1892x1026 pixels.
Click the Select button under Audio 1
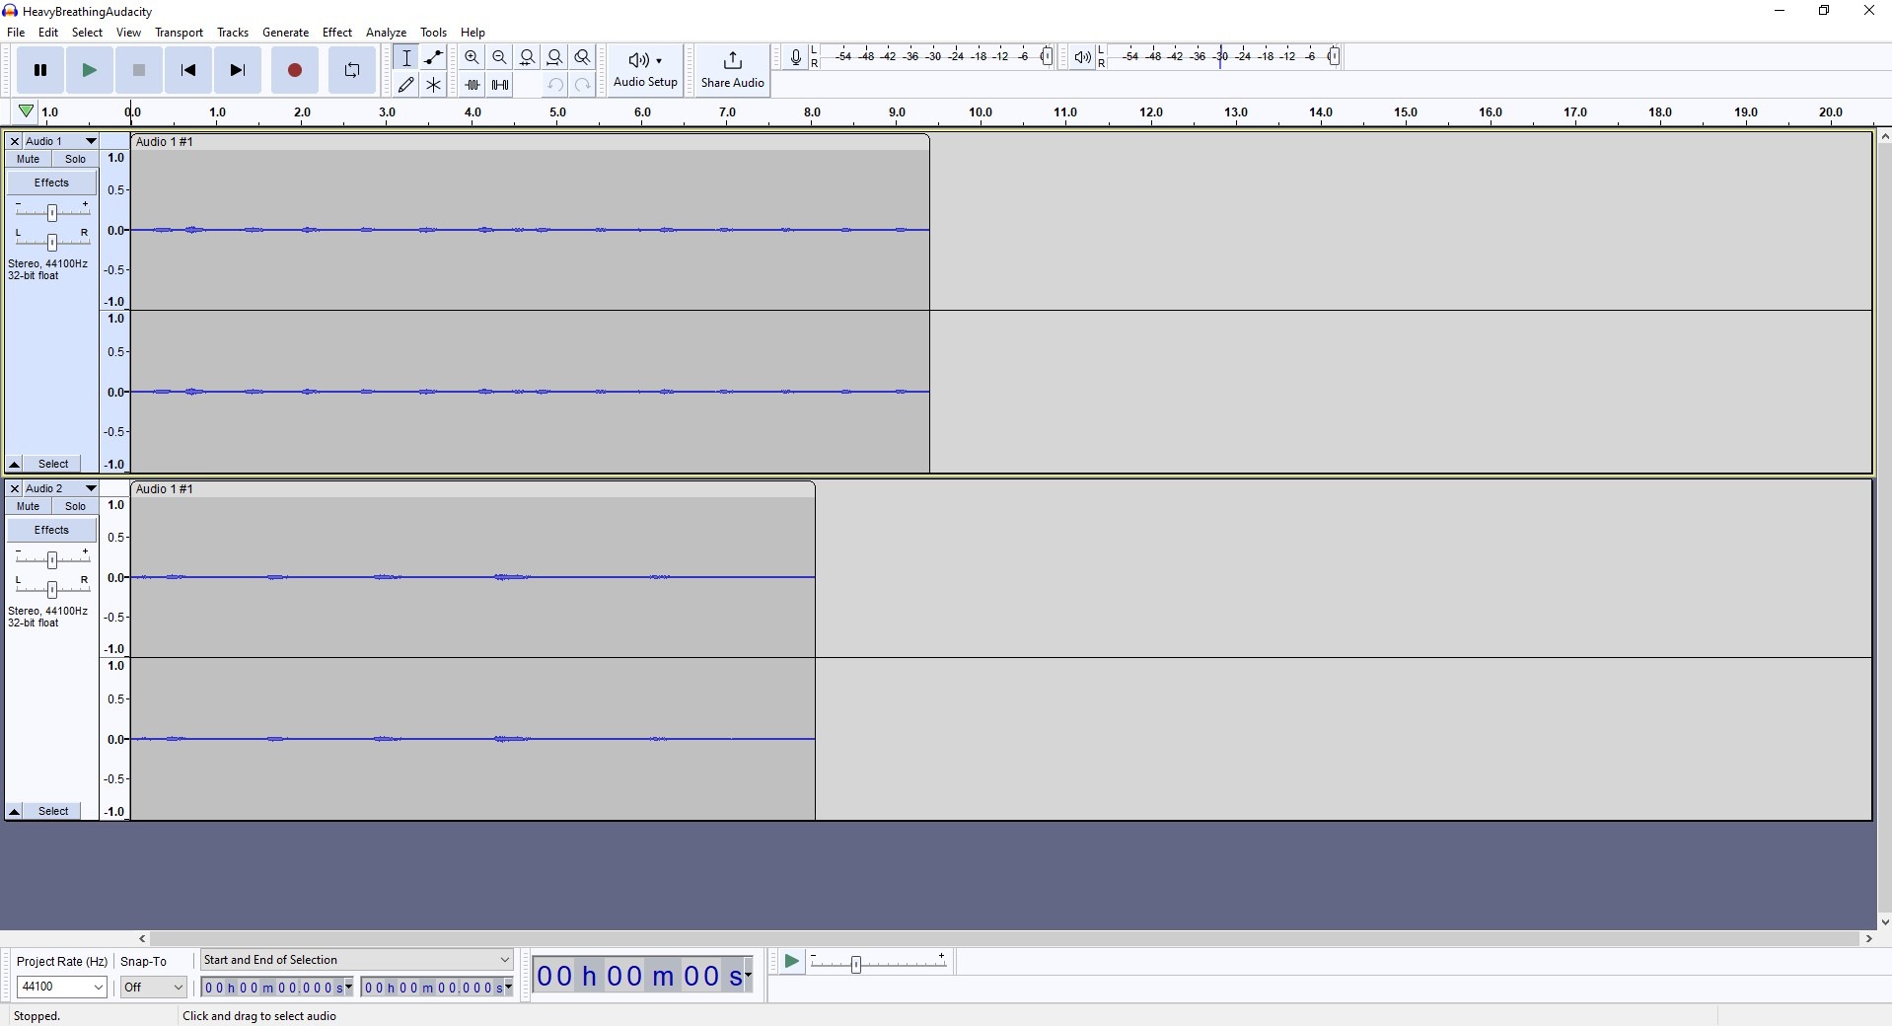pyautogui.click(x=53, y=464)
